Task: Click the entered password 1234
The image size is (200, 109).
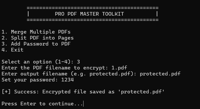Action: (x=68, y=80)
